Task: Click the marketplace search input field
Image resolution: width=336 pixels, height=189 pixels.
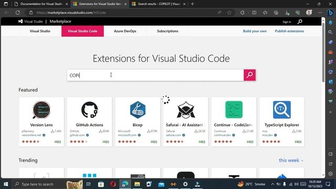Action: (155, 75)
